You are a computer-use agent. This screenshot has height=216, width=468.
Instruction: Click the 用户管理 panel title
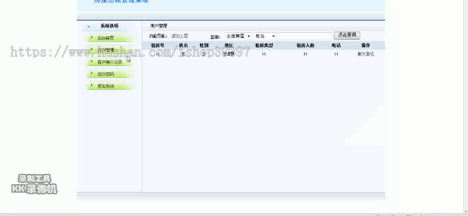pos(159,26)
